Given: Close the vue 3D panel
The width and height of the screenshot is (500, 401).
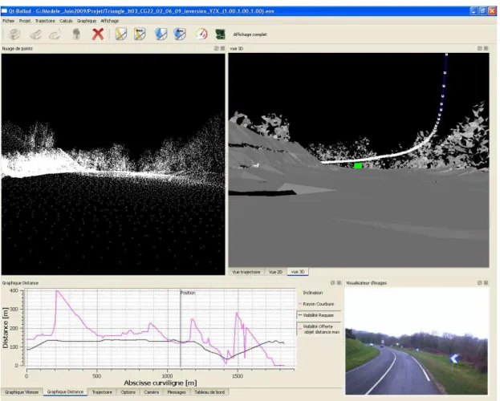Looking at the screenshot, I should pyautogui.click(x=486, y=48).
